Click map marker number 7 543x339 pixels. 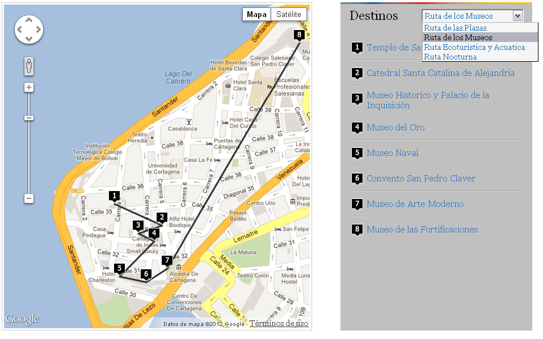(166, 260)
